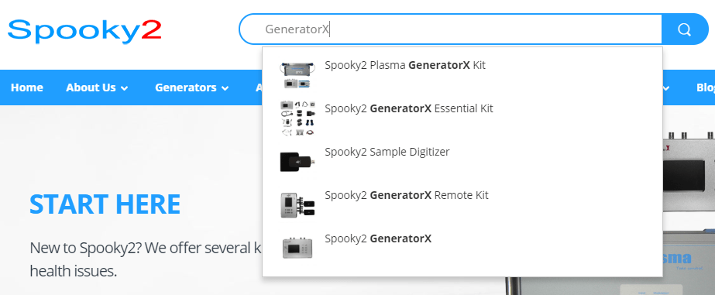This screenshot has width=715, height=295.
Task: Expand the chevron left of Blog
Action: pyautogui.click(x=666, y=88)
